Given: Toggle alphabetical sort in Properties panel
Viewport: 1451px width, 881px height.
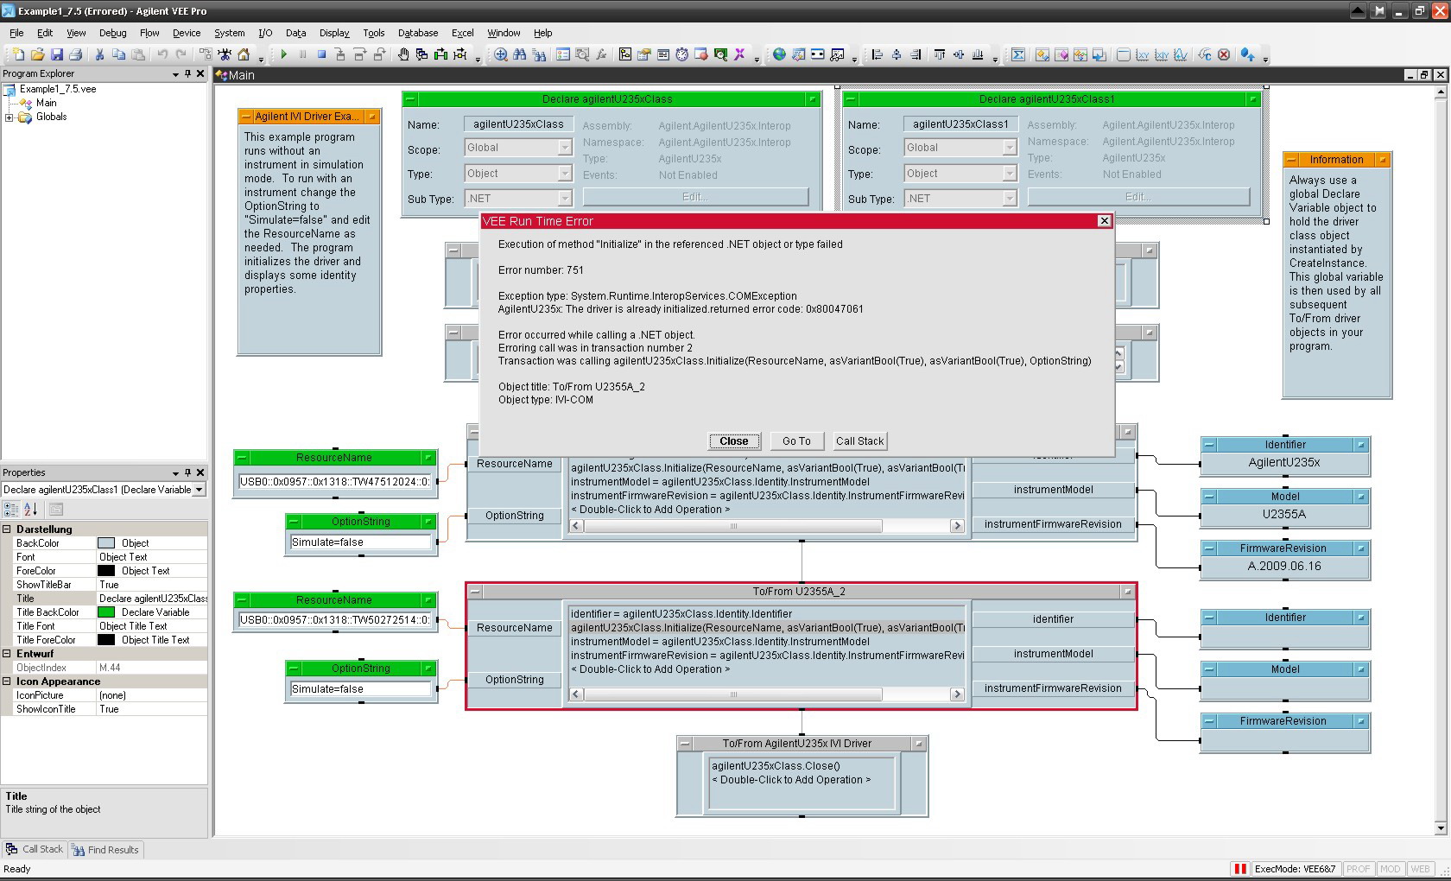Looking at the screenshot, I should [x=30, y=510].
